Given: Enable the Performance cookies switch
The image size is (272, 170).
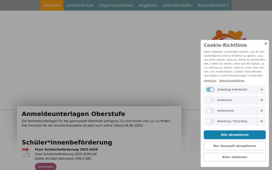Looking at the screenshot, I should tap(210, 111).
